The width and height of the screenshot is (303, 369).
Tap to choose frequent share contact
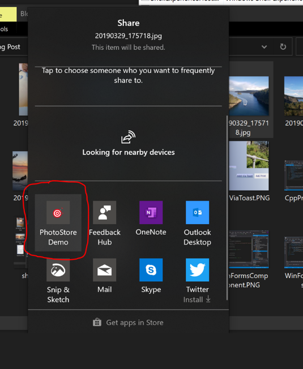pyautogui.click(x=129, y=75)
